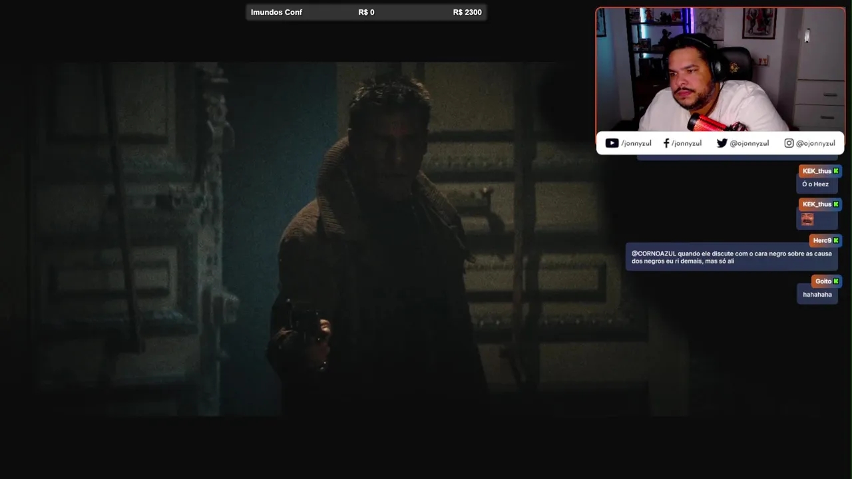Click the Twitter bird icon
This screenshot has width=852, height=479.
pyautogui.click(x=722, y=143)
